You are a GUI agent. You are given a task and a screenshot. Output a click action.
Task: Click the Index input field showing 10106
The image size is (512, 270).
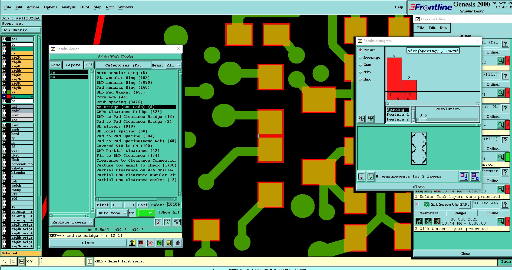[x=174, y=205]
